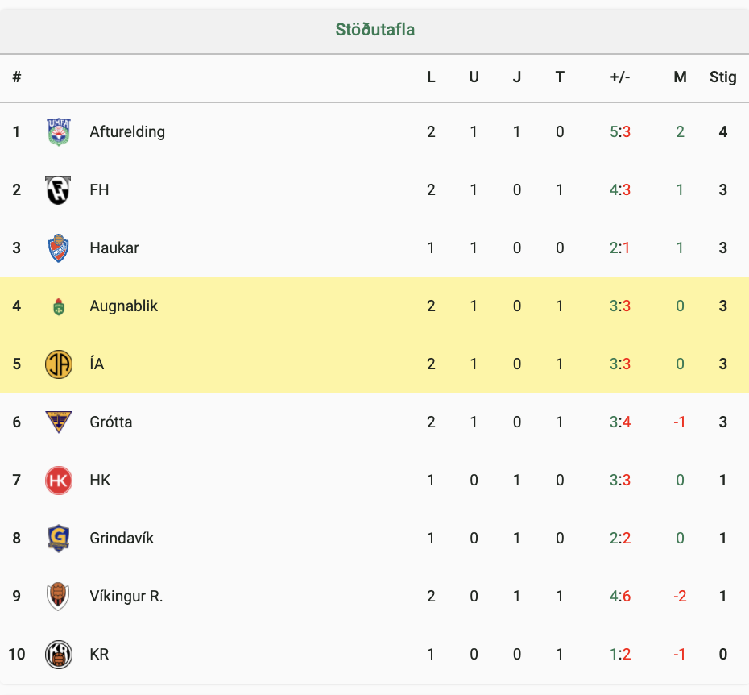The width and height of the screenshot is (749, 695).
Task: Open the Augnablik team link
Action: coord(124,306)
